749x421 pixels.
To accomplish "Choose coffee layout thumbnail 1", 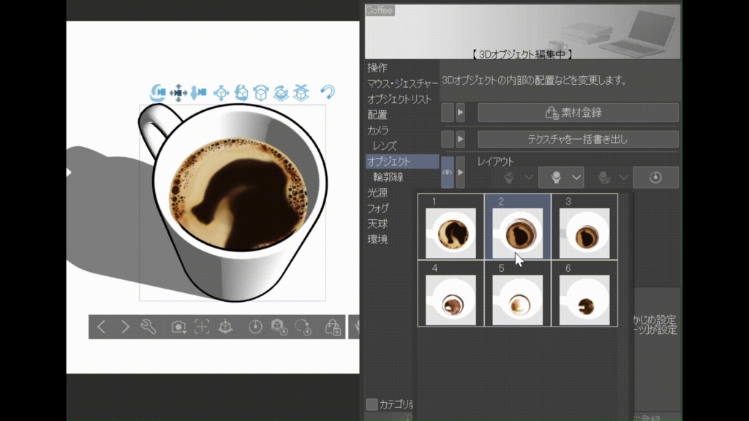I will point(451,227).
